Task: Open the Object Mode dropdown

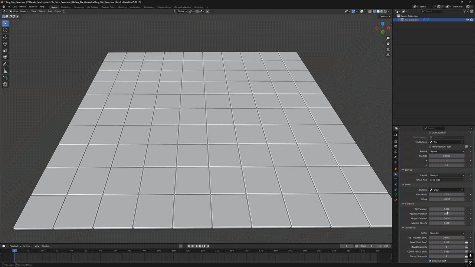Action: pyautogui.click(x=20, y=11)
